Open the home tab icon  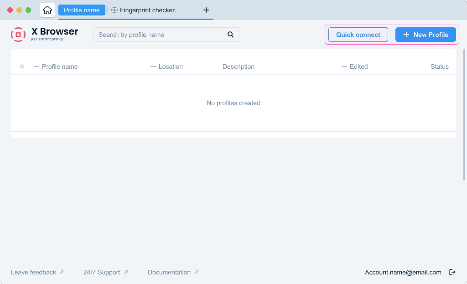click(47, 10)
